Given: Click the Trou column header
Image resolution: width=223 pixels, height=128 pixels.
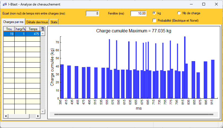Looking at the screenshot, I should pyautogui.click(x=9, y=29).
